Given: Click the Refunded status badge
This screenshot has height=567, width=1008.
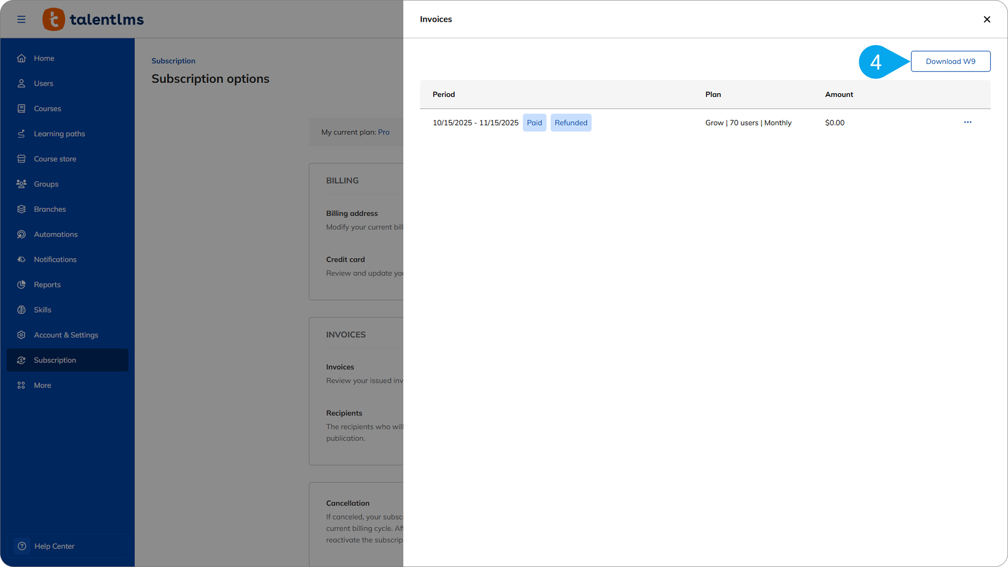Looking at the screenshot, I should (571, 122).
